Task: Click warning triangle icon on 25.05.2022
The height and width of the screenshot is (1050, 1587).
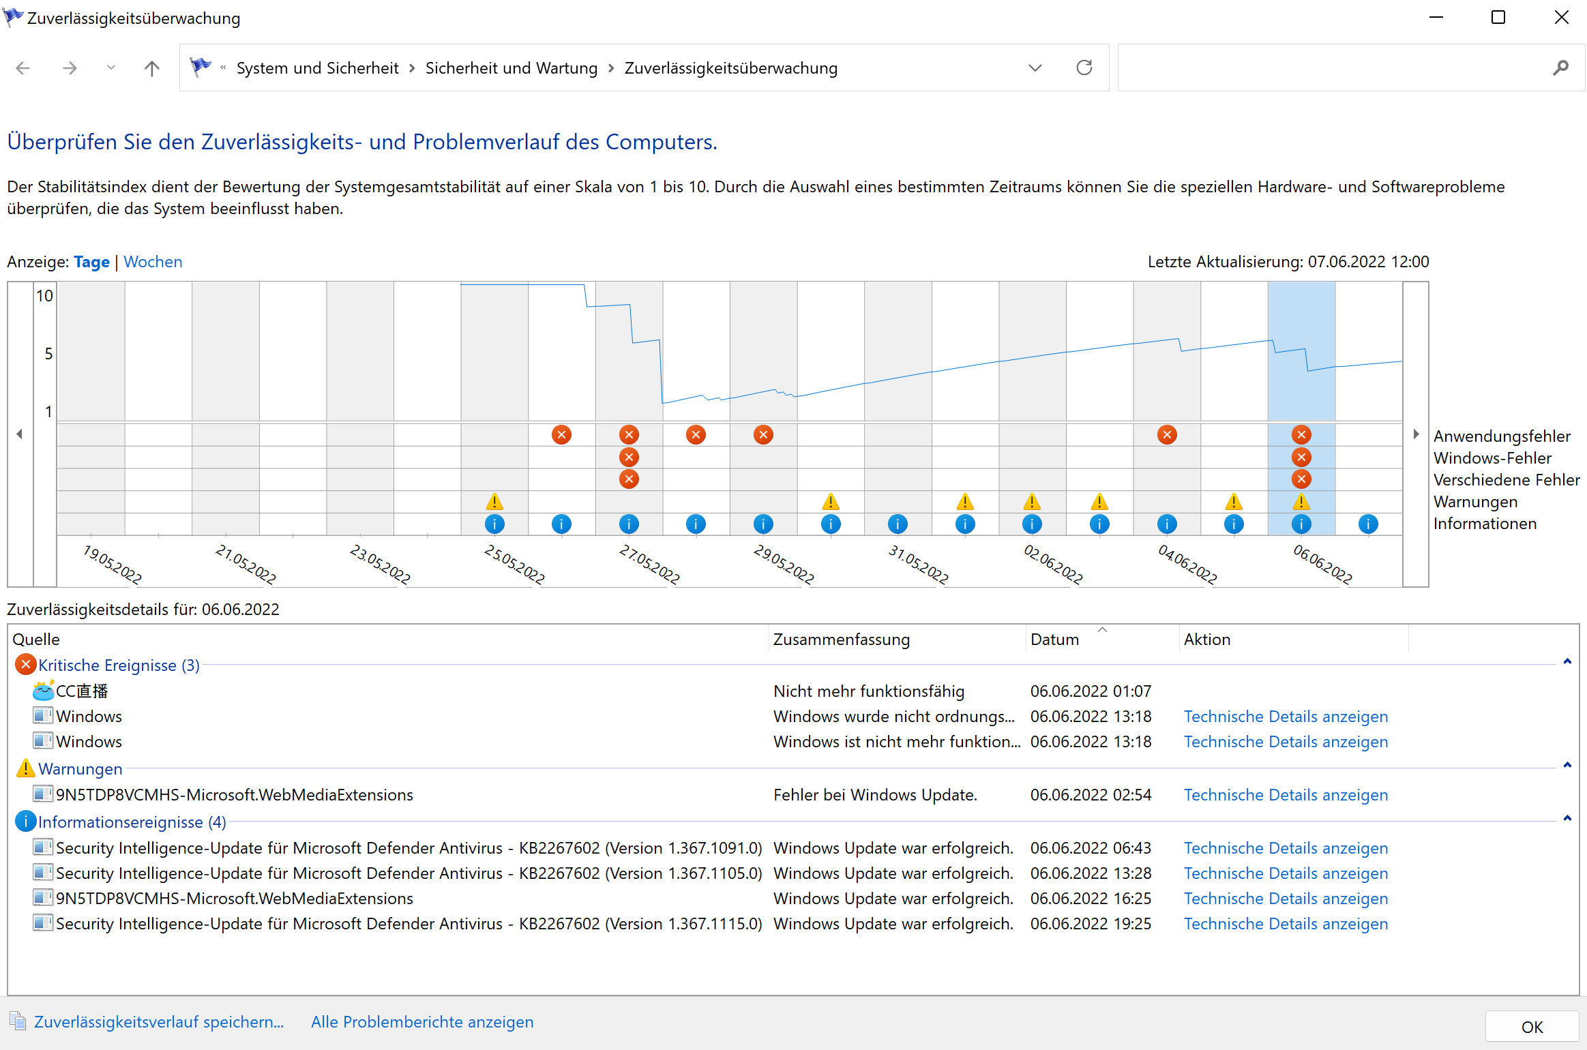Action: coord(494,502)
